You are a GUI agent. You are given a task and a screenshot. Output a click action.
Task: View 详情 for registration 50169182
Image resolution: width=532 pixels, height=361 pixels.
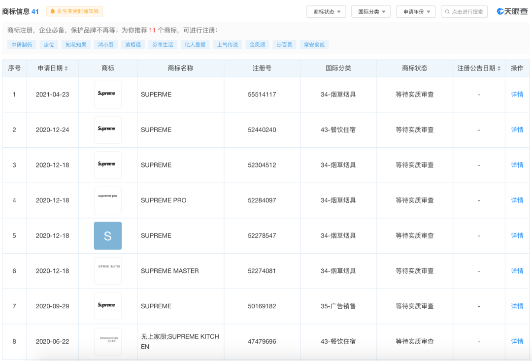(517, 306)
